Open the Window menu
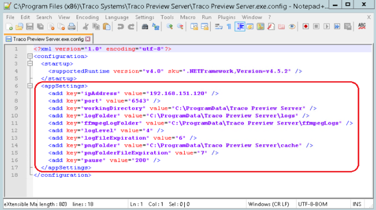The height and width of the screenshot is (210, 376). pos(252,17)
